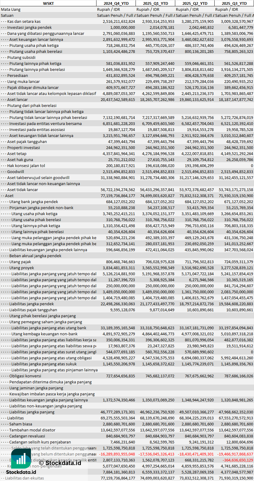Screen dimensions: 254x481
Task: Select current assets total 20,437,542,589,615
Action: tap(118, 99)
